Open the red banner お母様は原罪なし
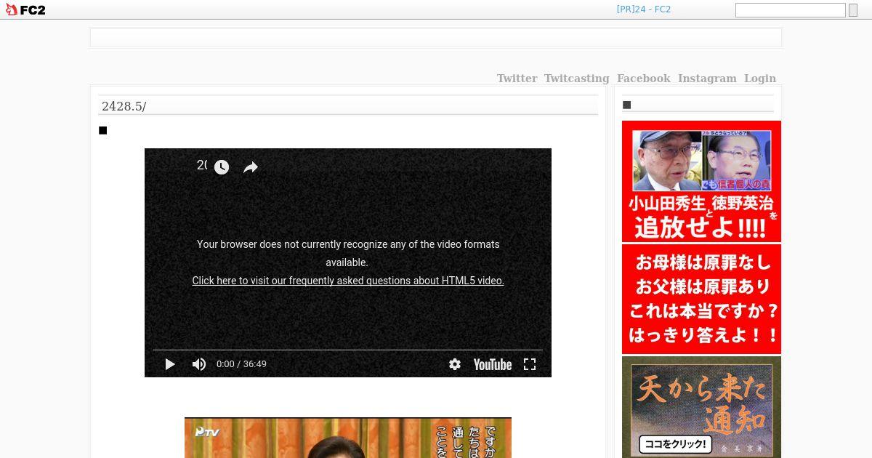This screenshot has width=872, height=458. tap(701, 299)
